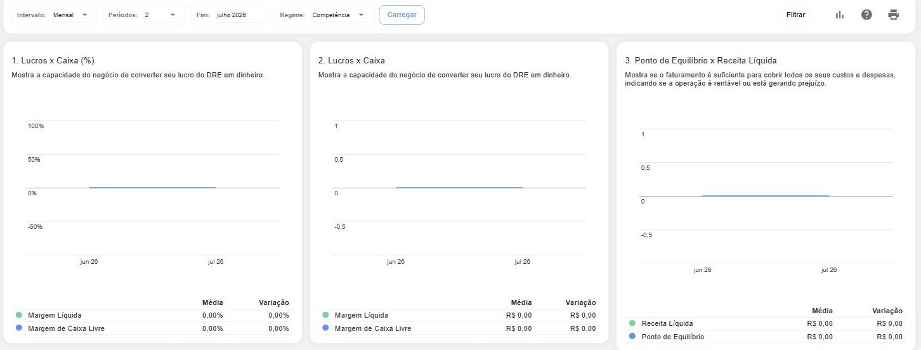Click the blue data line in chart 1
The width and height of the screenshot is (921, 350).
[152, 188]
